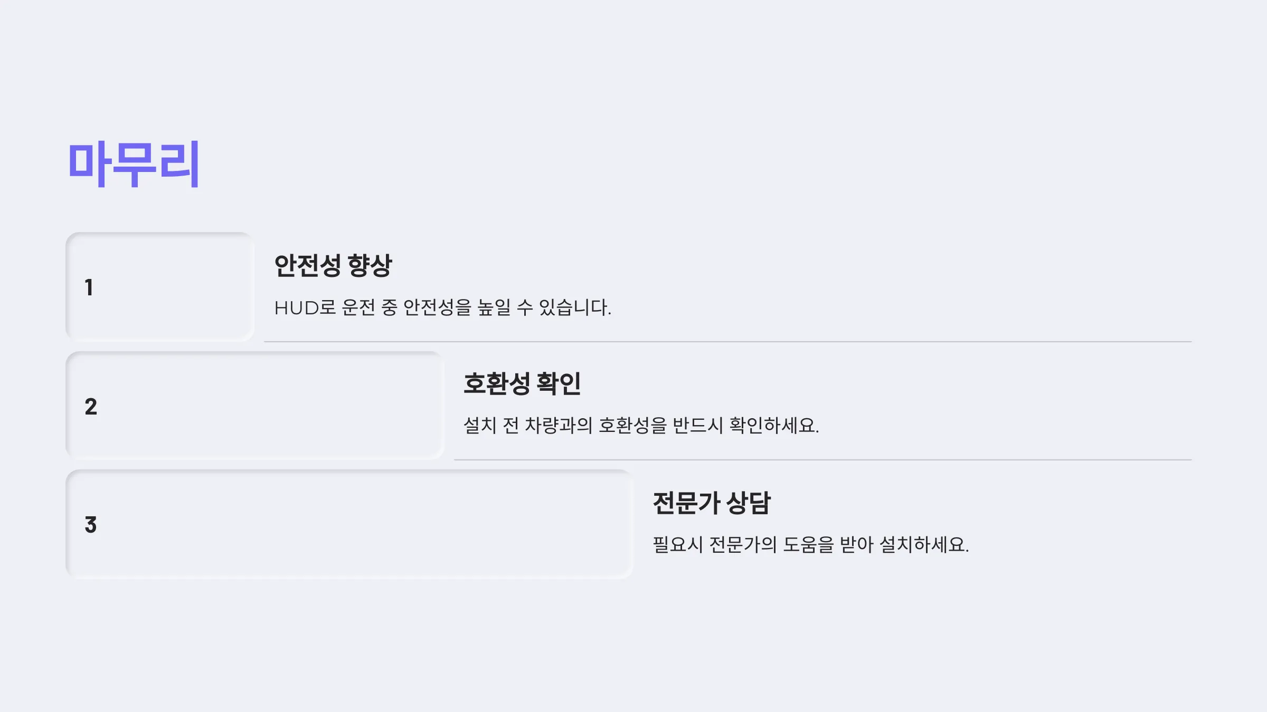This screenshot has height=712, width=1267.
Task: Click the HUD로 운전 중 안전성 description text
Action: click(x=442, y=307)
